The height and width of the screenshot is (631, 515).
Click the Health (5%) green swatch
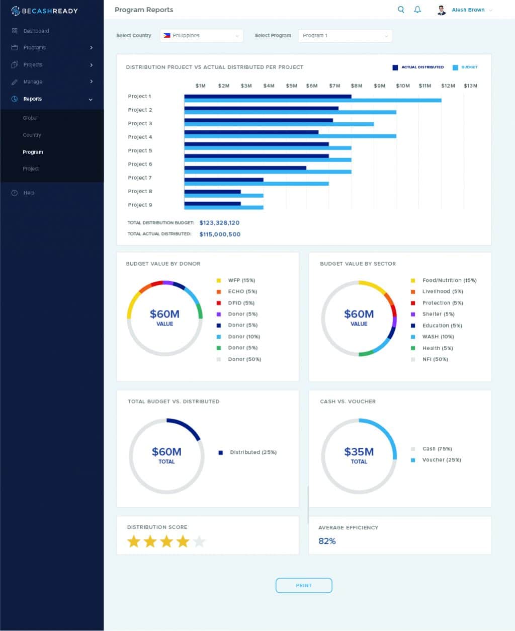(413, 348)
